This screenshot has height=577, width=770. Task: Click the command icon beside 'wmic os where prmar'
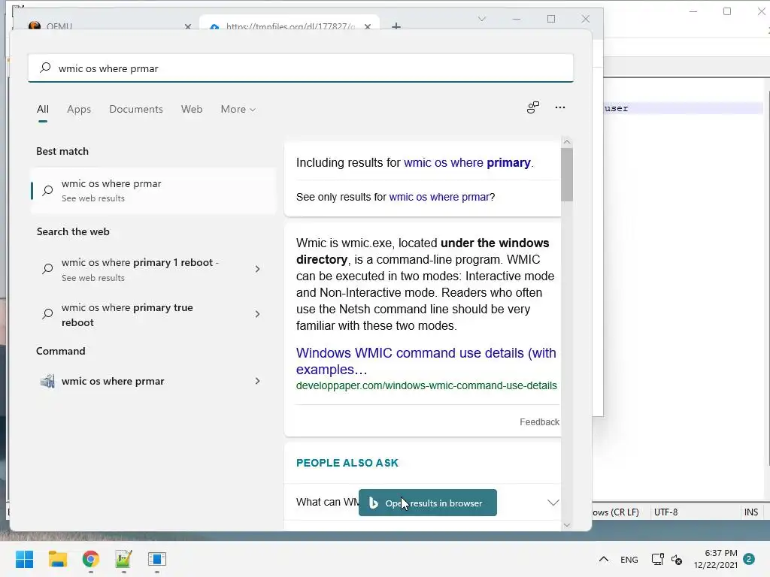point(47,381)
